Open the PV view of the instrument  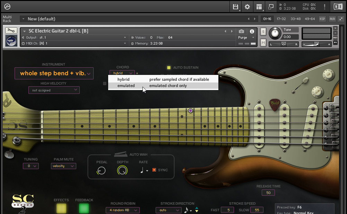335,42
